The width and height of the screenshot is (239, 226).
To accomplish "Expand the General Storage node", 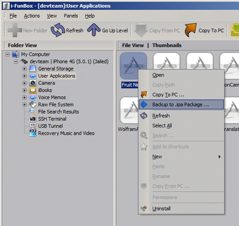I will point(24,68).
